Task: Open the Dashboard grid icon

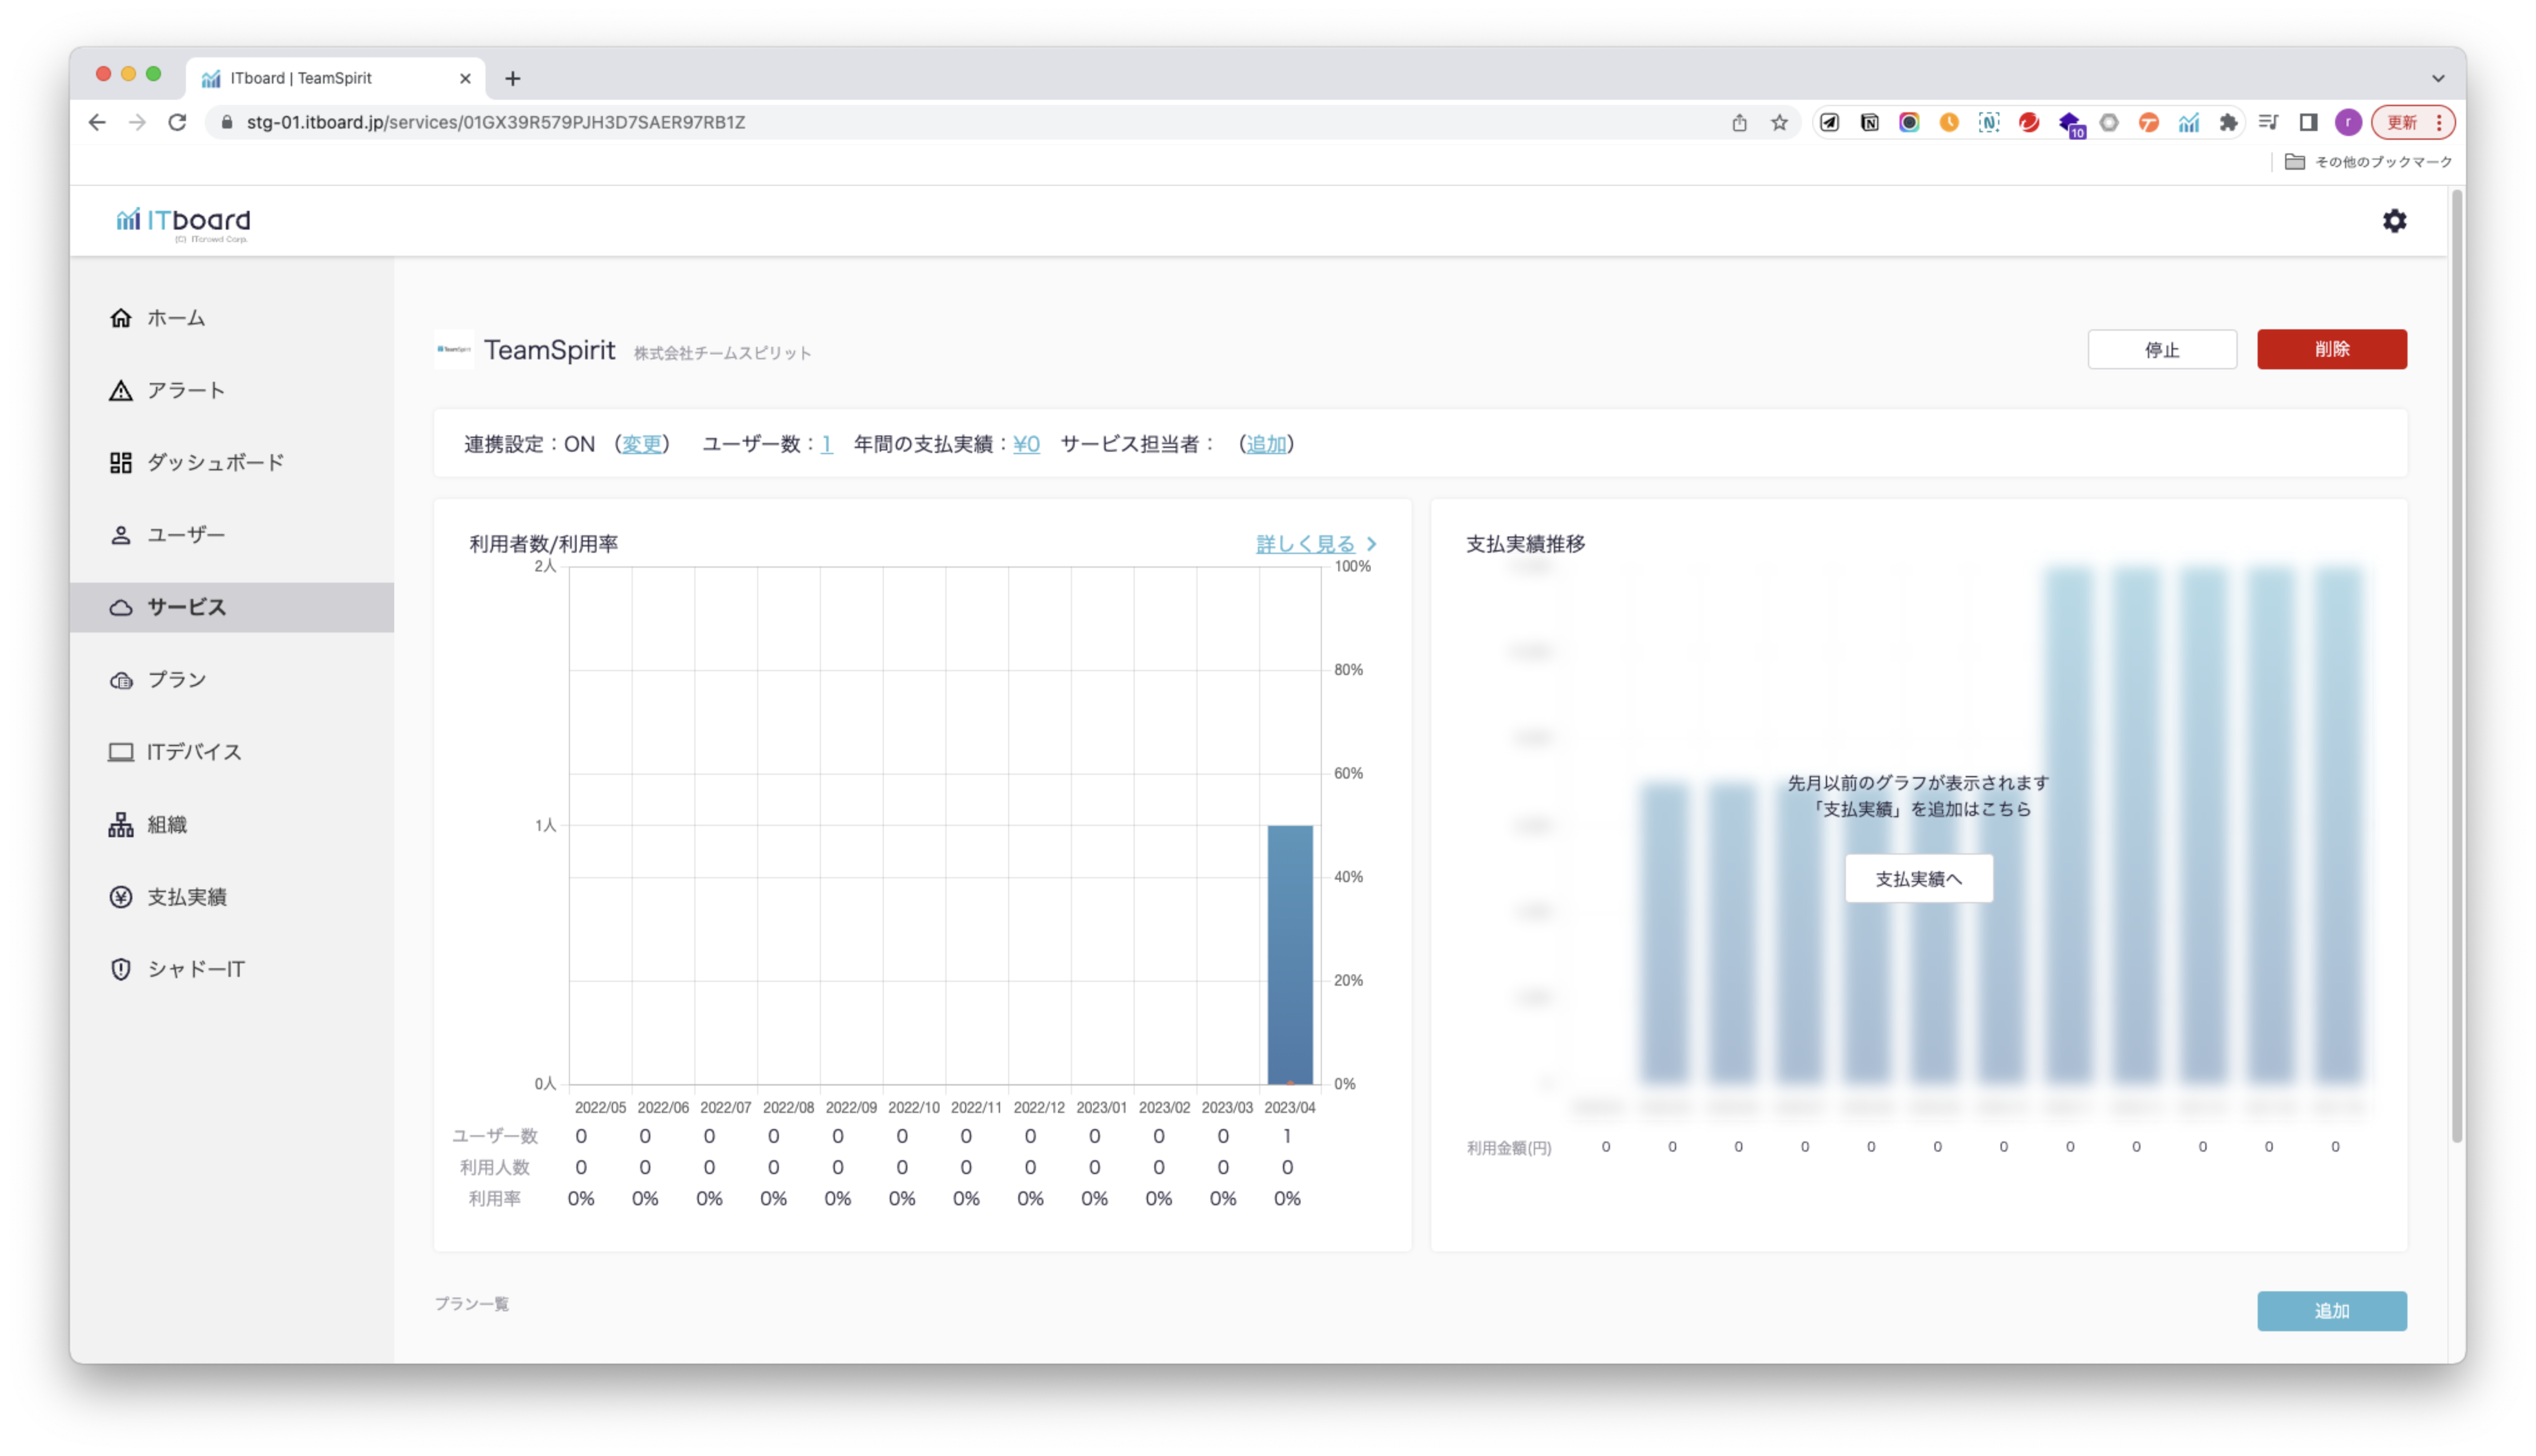Action: [x=121, y=463]
